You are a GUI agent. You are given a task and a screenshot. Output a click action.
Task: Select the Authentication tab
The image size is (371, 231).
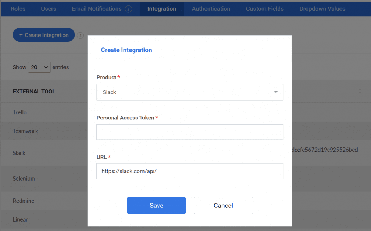pos(211,9)
